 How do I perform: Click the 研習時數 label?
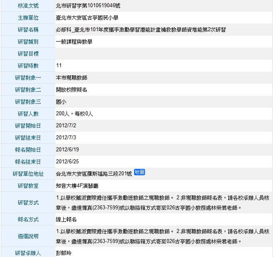28,66
